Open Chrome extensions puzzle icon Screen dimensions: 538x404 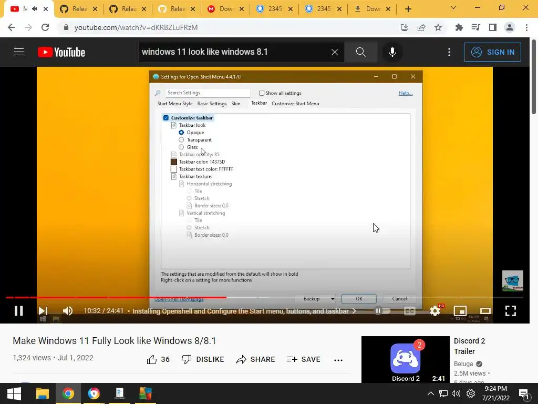pos(459,27)
